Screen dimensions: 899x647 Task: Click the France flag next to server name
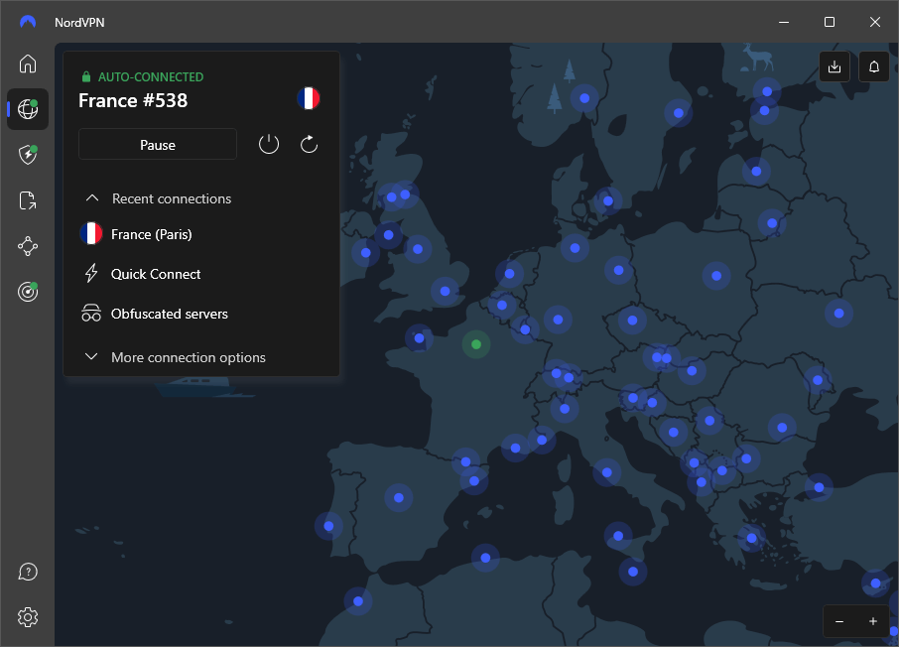pyautogui.click(x=309, y=98)
